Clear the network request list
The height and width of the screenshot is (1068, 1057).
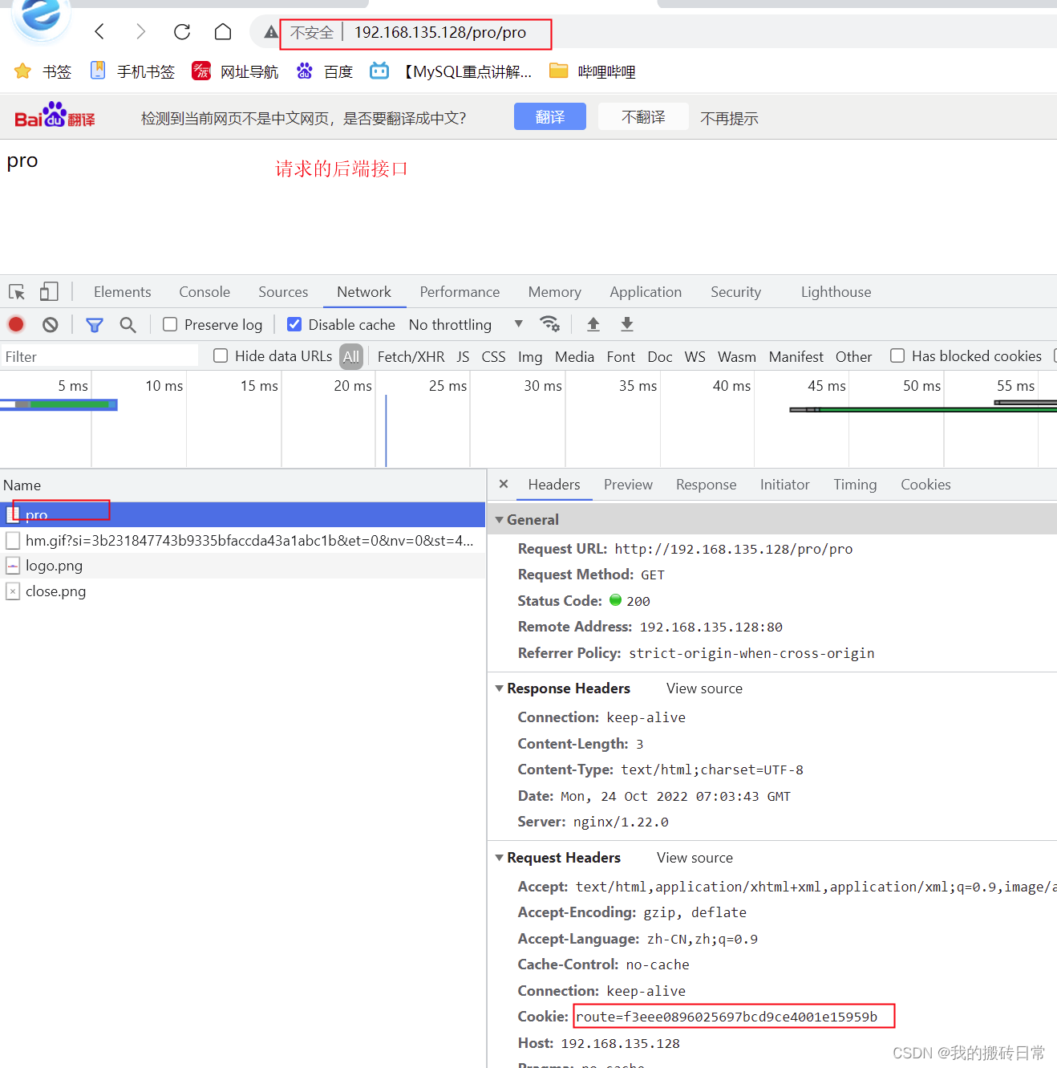[50, 324]
